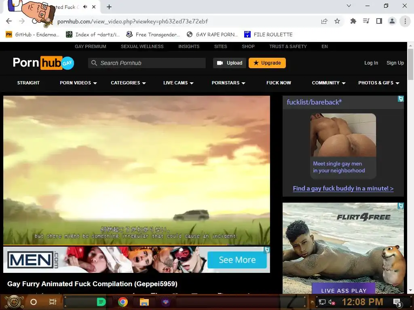Click the orange Upgrade button
414x310 pixels.
click(267, 63)
